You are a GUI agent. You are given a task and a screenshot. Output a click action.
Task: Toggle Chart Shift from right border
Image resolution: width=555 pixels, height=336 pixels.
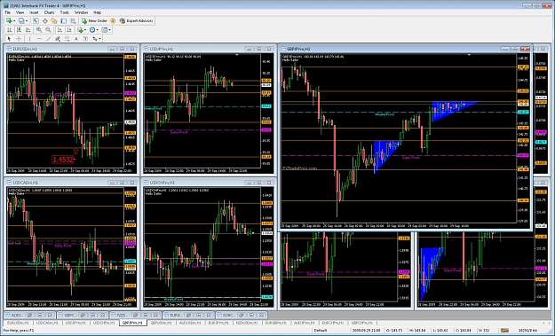click(69, 29)
